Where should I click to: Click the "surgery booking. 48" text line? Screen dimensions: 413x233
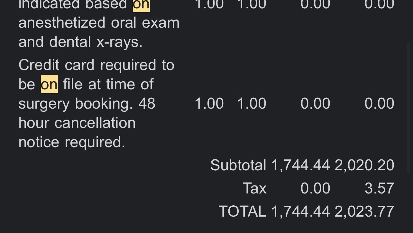tap(87, 103)
